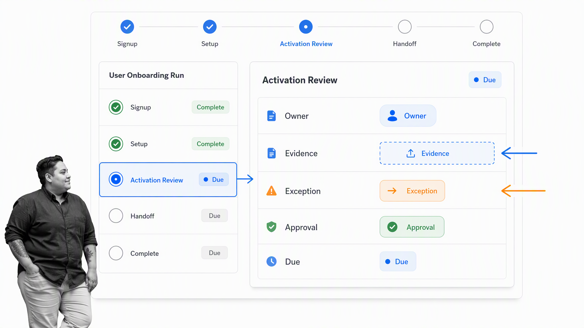Viewport: 584px width, 328px height.
Task: Click the person icon inside the Owner chip
Action: (392, 116)
